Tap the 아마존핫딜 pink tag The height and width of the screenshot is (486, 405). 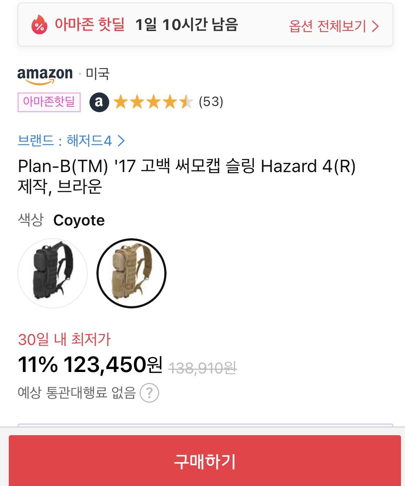[49, 102]
